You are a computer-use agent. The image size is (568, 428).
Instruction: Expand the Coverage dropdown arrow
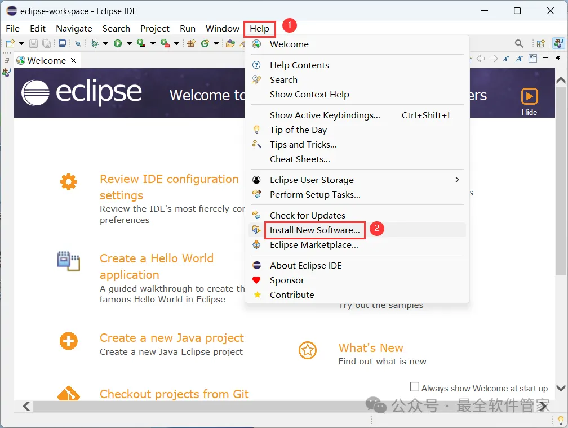[153, 43]
